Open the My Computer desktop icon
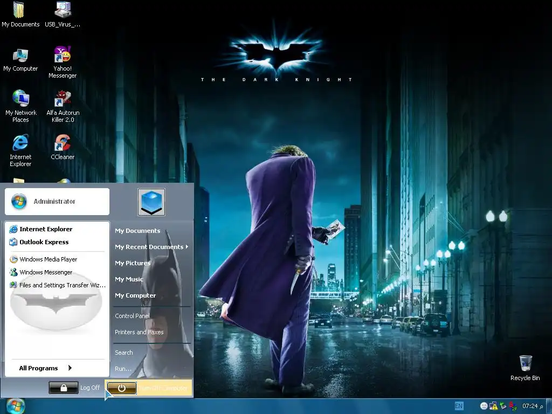The image size is (552, 414). tap(20, 60)
